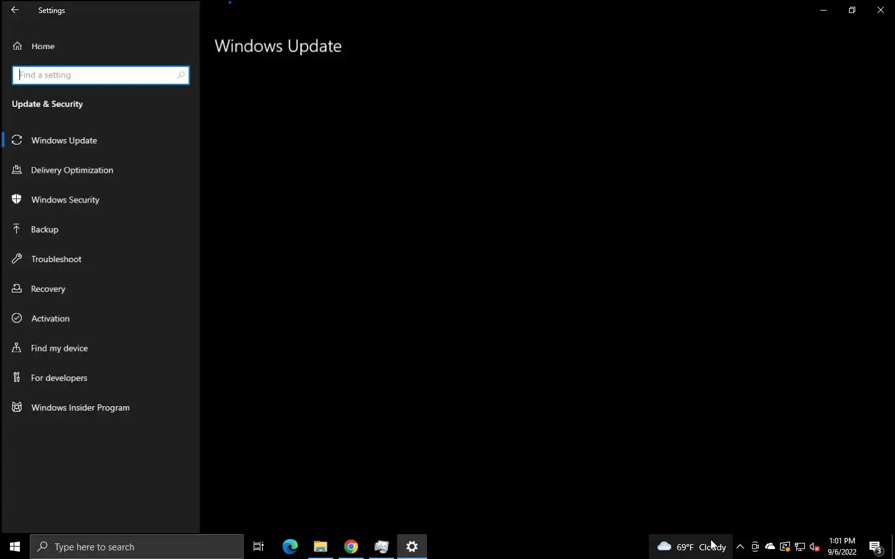Open Task View from the taskbar
Screen dimensions: 895x559
pos(259,547)
